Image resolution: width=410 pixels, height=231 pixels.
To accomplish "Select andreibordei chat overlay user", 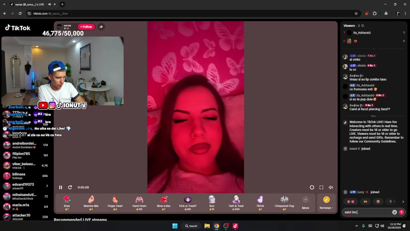I will [x=26, y=145].
